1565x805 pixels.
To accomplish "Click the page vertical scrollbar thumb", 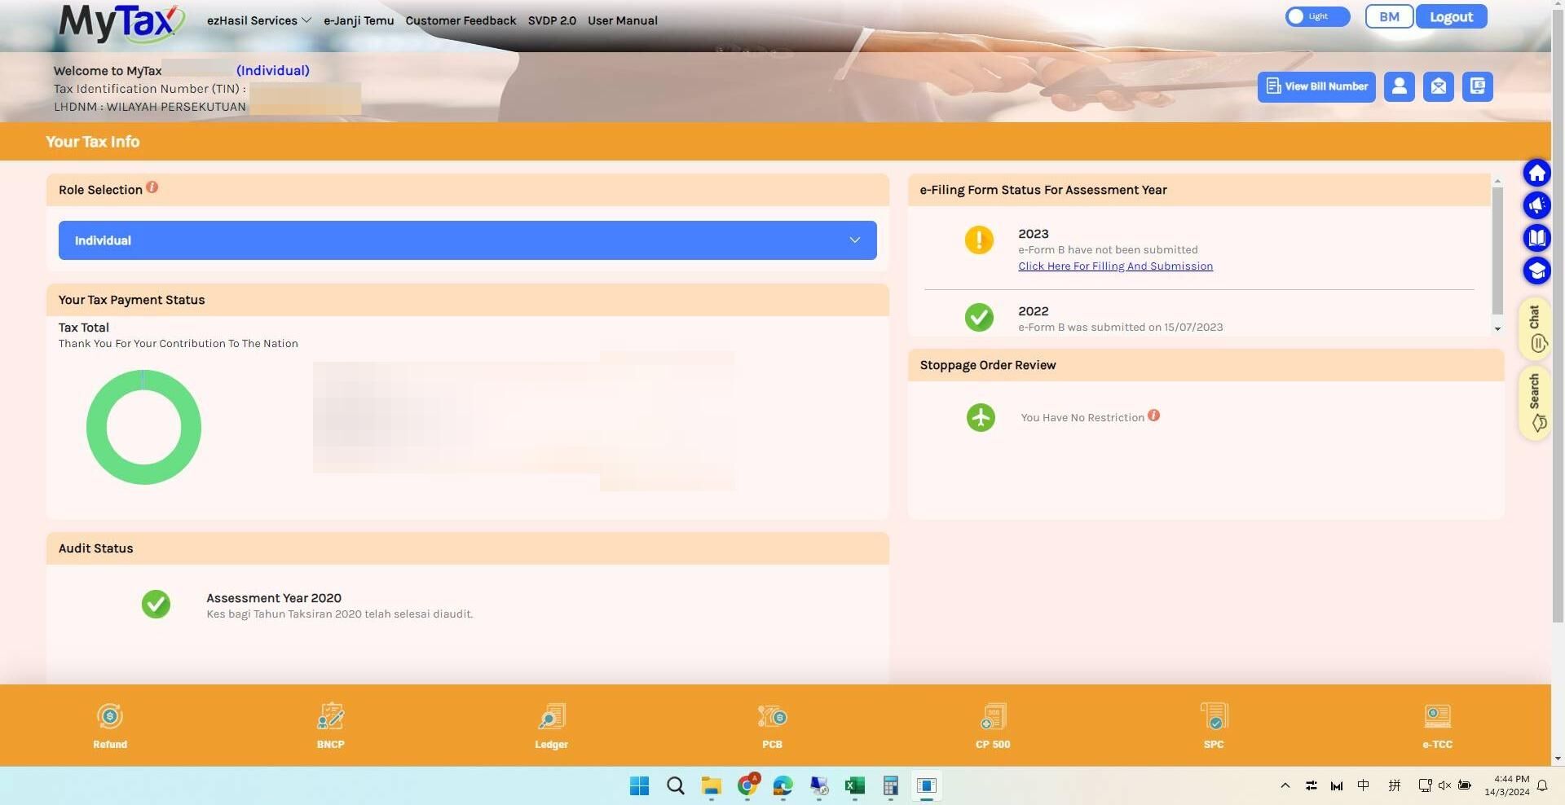I will (x=1558, y=318).
